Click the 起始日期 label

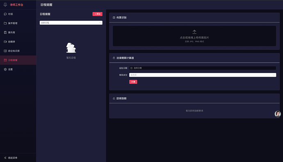tap(123, 68)
